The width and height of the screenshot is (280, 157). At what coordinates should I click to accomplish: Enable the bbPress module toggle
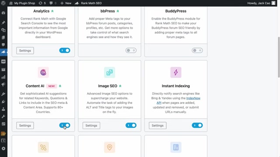coord(131,51)
